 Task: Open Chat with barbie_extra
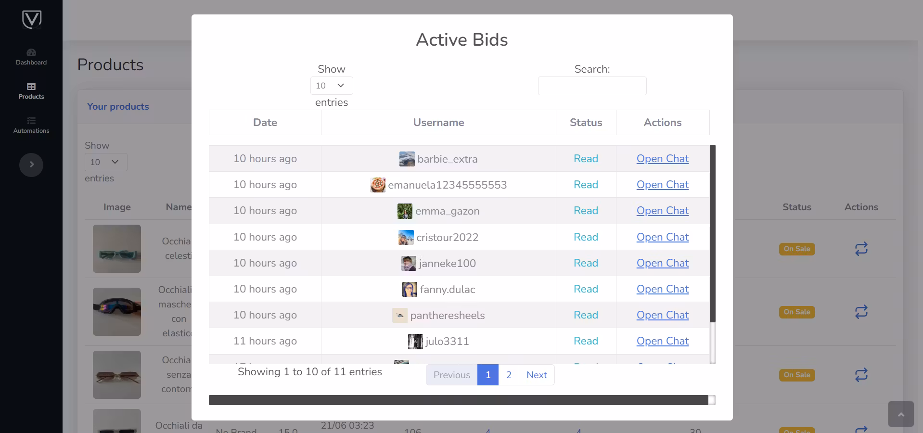point(662,159)
